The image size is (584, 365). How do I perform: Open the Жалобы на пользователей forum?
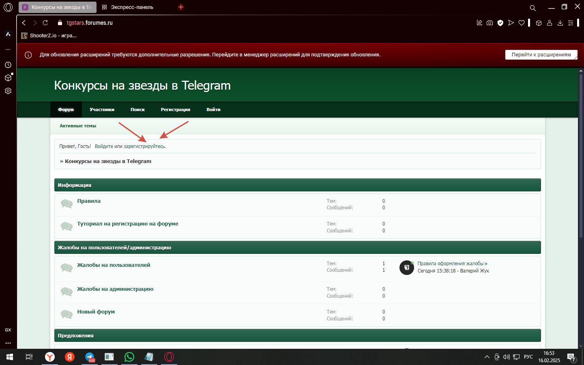[114, 265]
